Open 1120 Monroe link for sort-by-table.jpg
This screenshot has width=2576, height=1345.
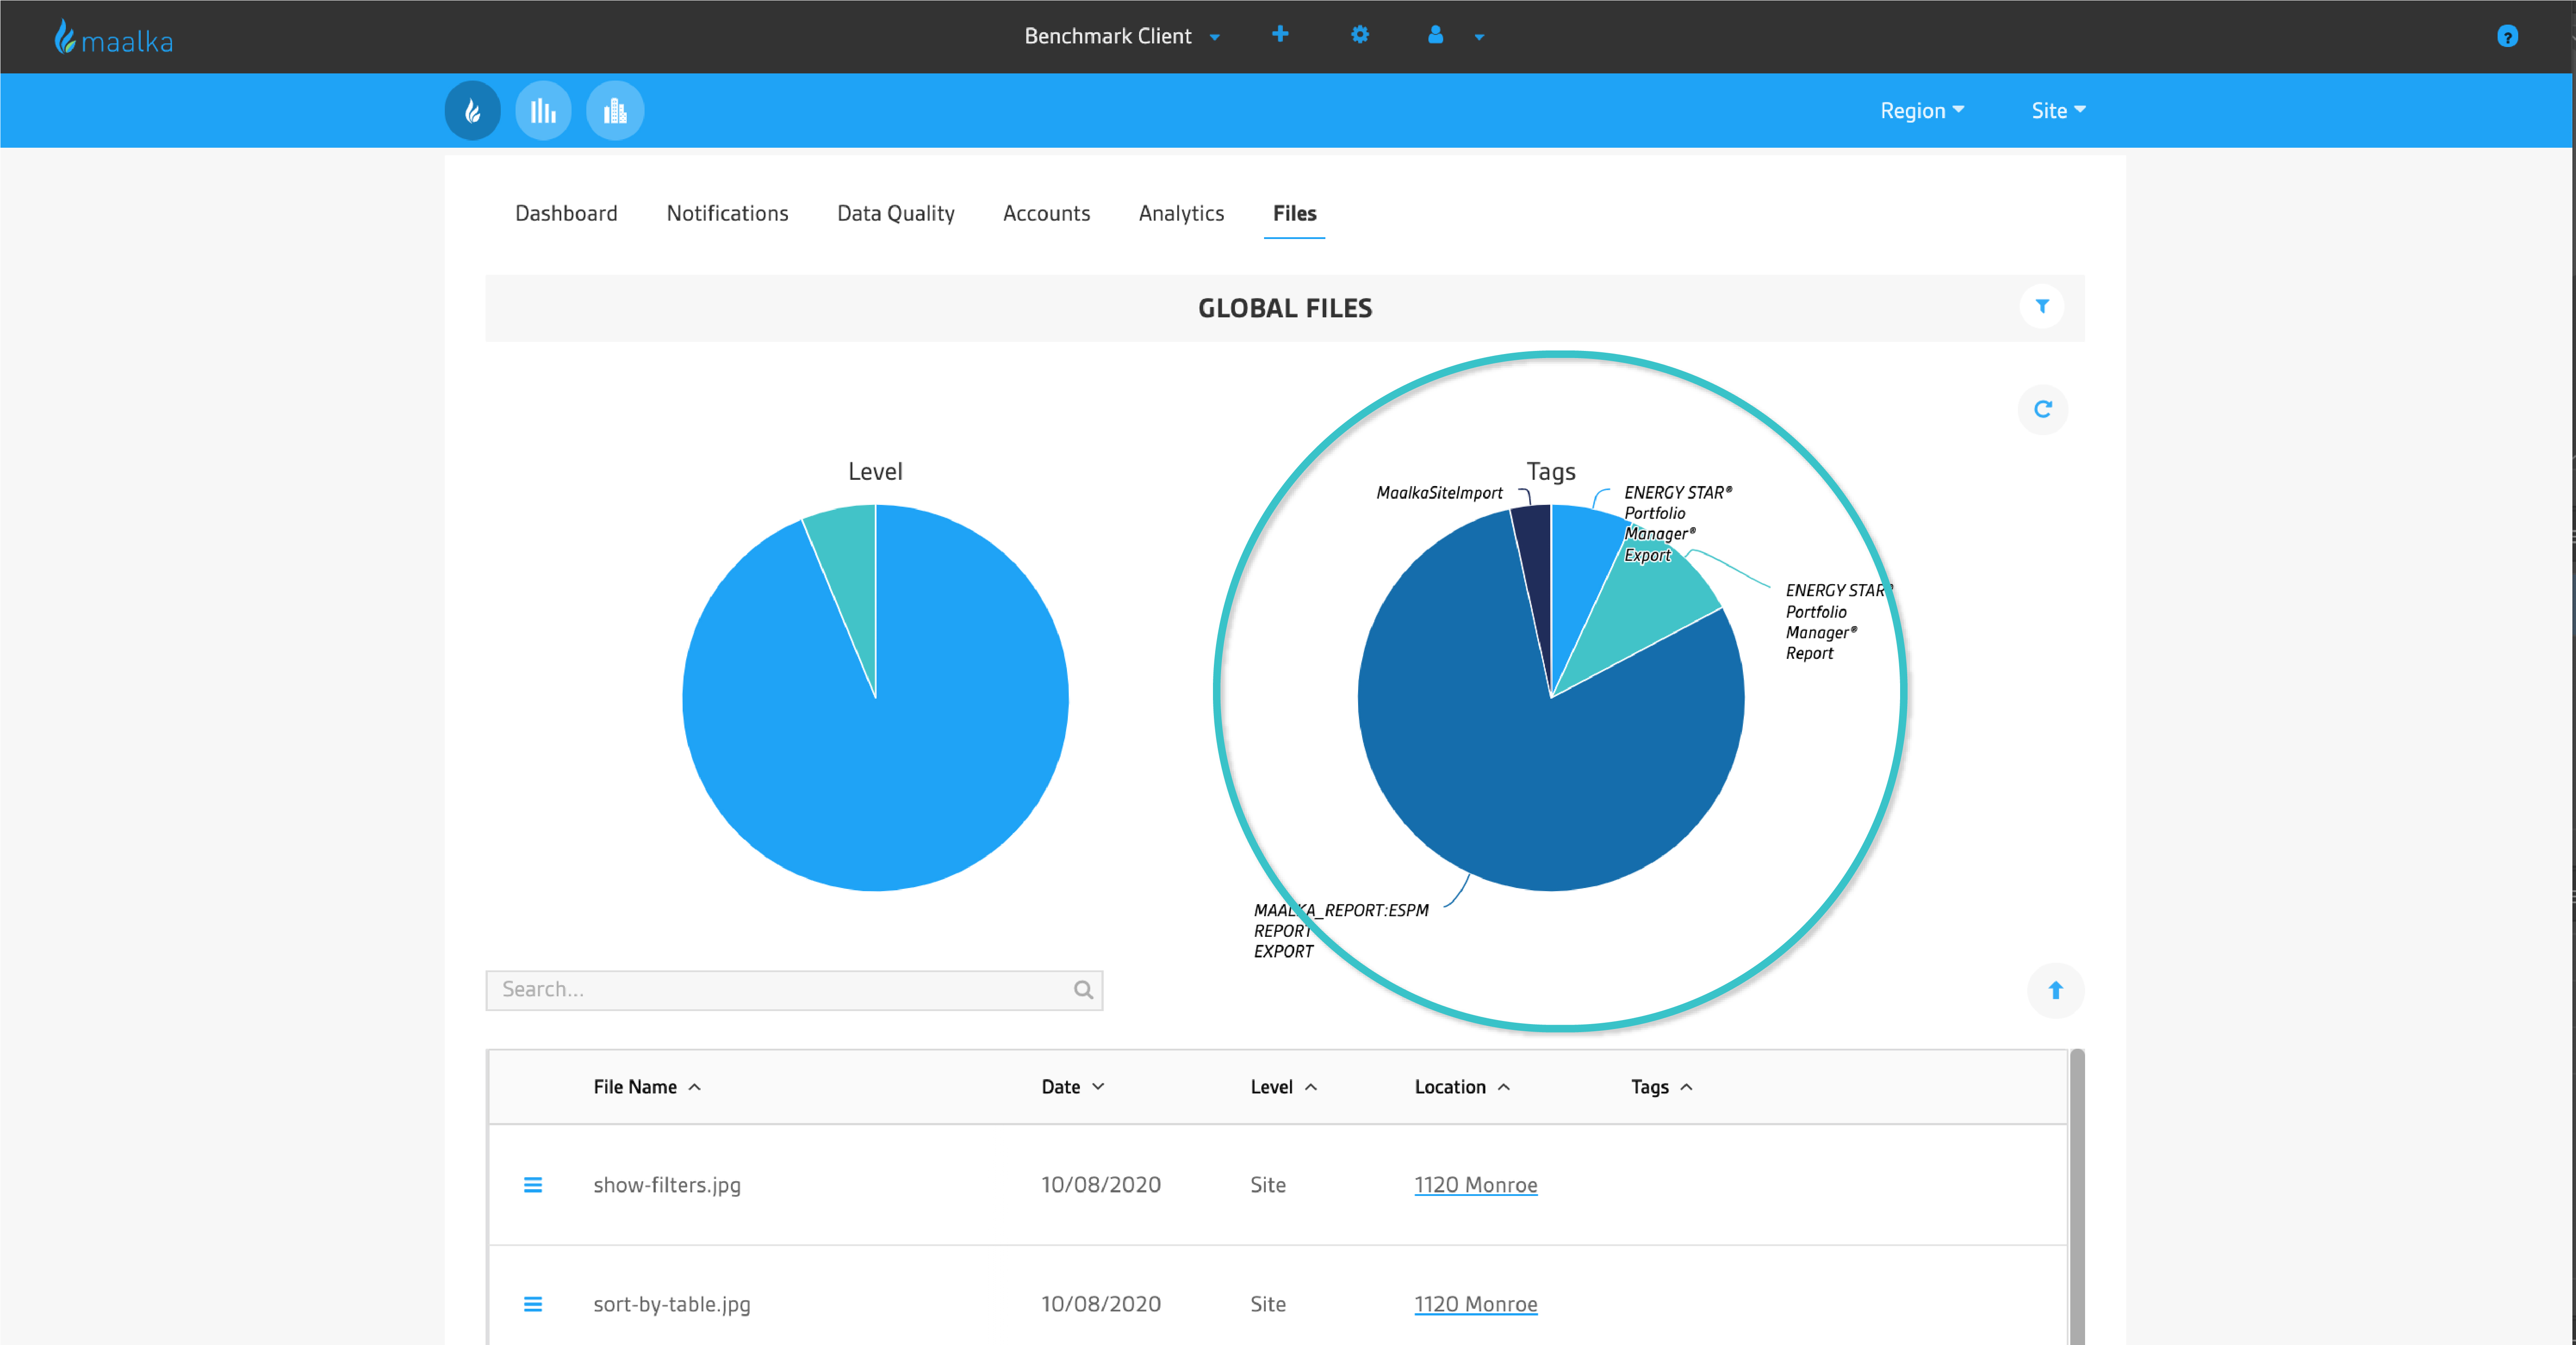click(1475, 1304)
